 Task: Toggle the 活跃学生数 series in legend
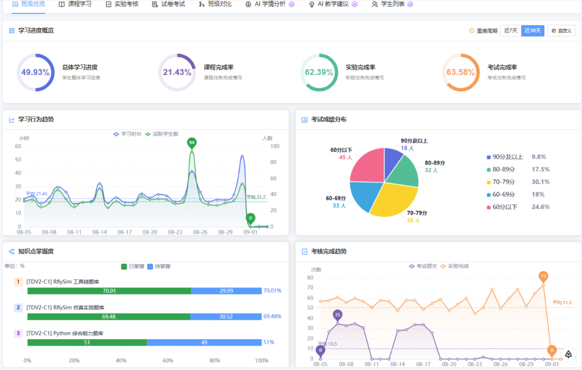tap(162, 134)
